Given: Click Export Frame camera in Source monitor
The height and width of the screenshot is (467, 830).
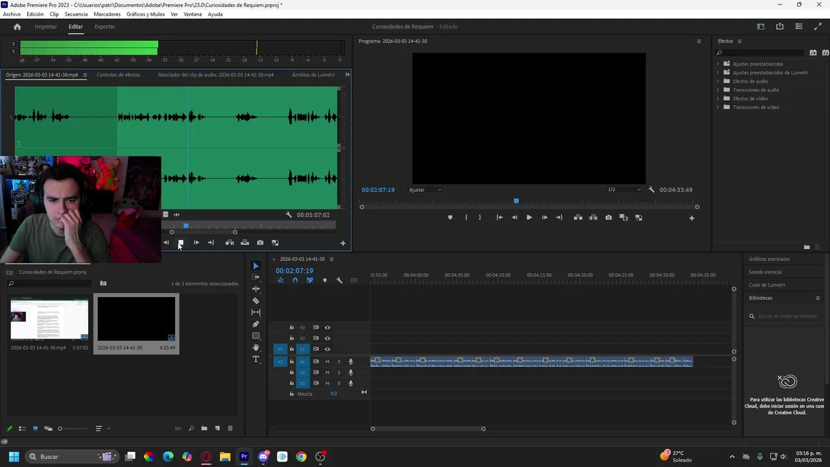Looking at the screenshot, I should click(x=260, y=243).
